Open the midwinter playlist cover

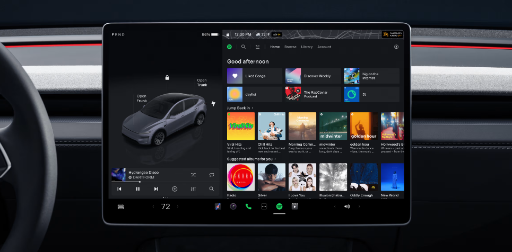click(x=333, y=126)
